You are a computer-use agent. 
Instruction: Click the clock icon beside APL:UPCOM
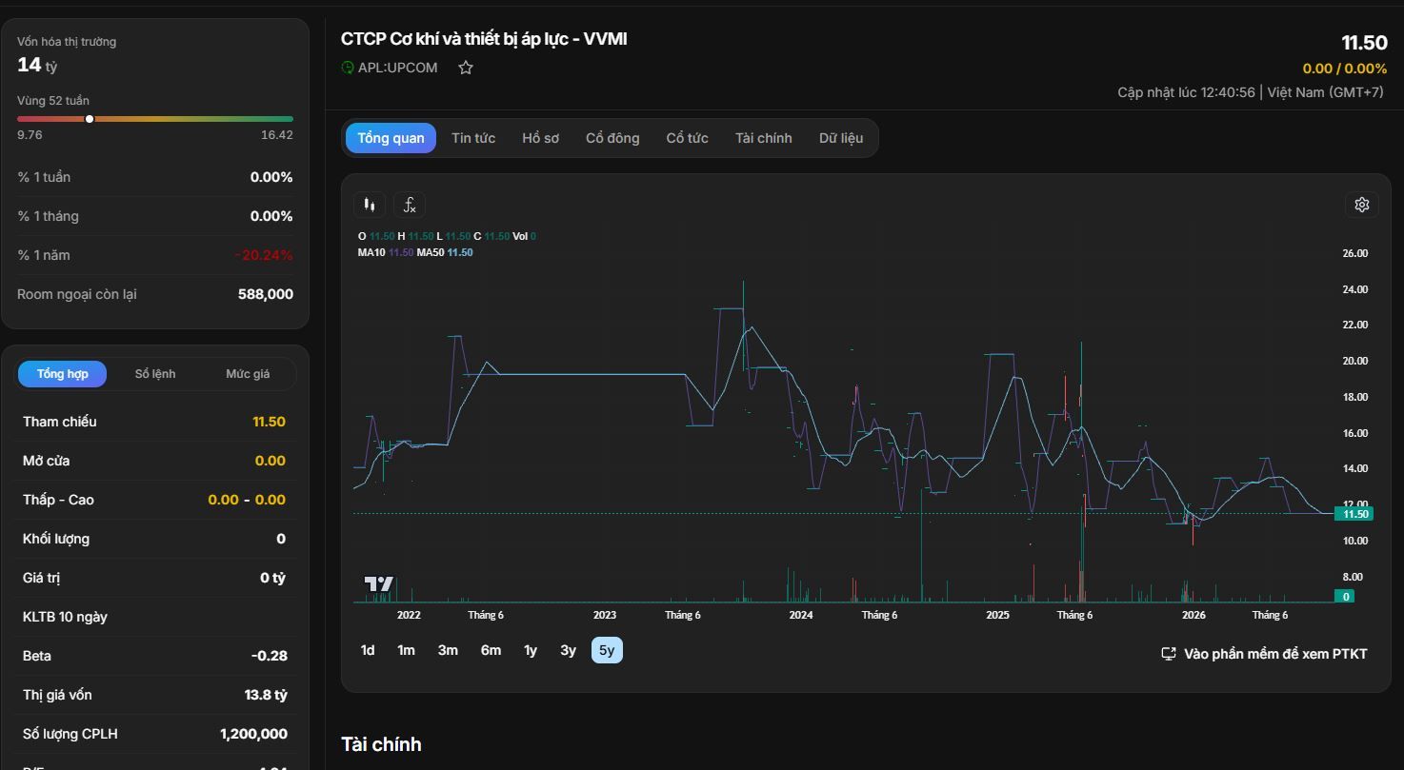tap(348, 68)
